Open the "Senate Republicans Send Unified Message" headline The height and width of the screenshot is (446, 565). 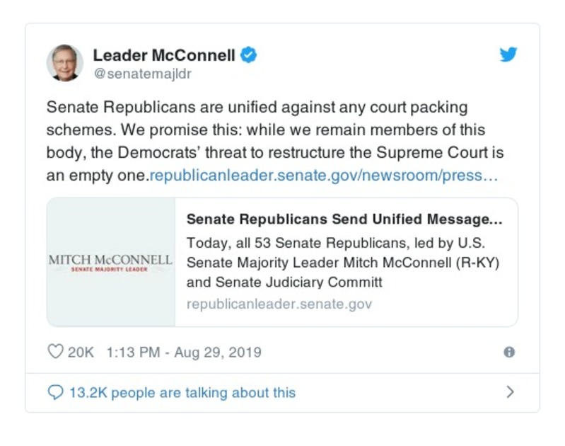[344, 219]
